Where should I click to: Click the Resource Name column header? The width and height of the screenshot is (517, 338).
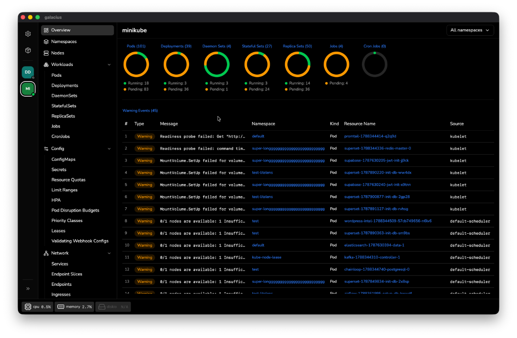coord(360,124)
